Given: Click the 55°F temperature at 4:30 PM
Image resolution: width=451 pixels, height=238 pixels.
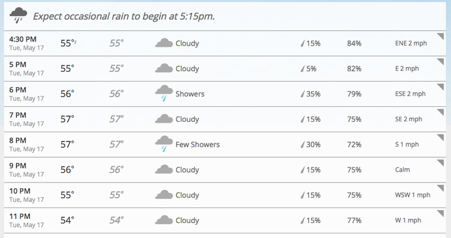Looking at the screenshot, I should point(68,43).
